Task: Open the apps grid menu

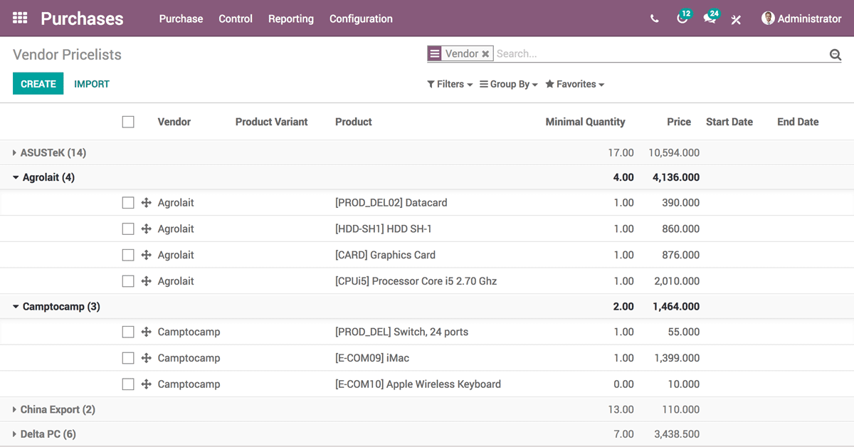Action: [19, 19]
